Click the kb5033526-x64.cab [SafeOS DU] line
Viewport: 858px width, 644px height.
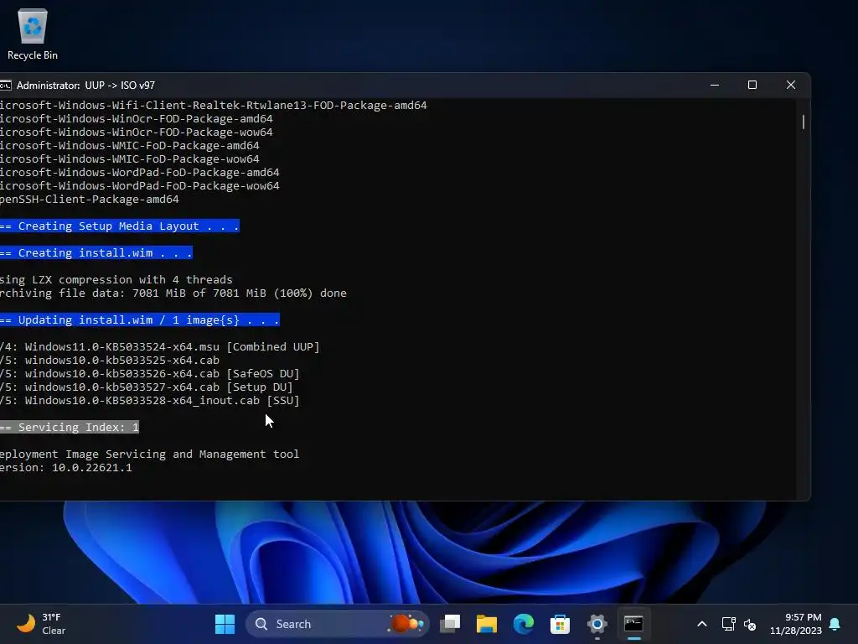150,373
